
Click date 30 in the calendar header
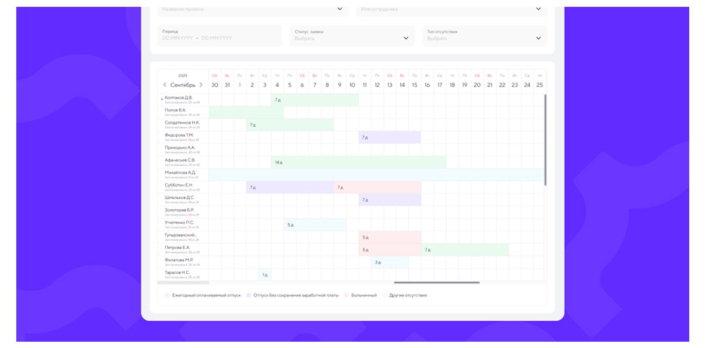coord(215,85)
